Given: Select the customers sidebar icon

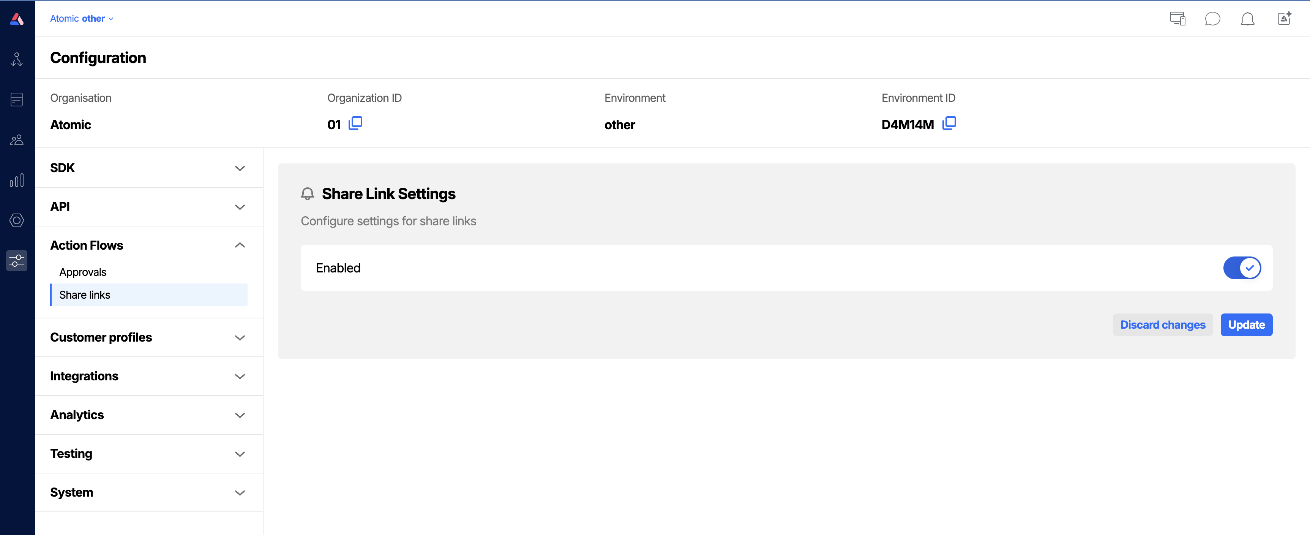Looking at the screenshot, I should click(x=17, y=140).
